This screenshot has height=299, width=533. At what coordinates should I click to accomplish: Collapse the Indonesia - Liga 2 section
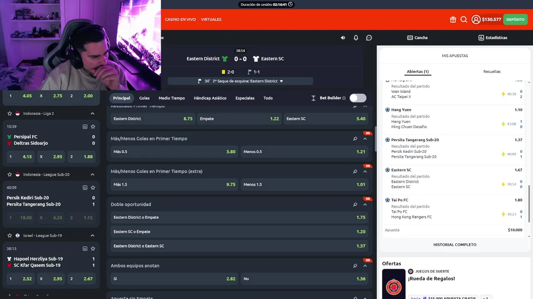point(92,113)
